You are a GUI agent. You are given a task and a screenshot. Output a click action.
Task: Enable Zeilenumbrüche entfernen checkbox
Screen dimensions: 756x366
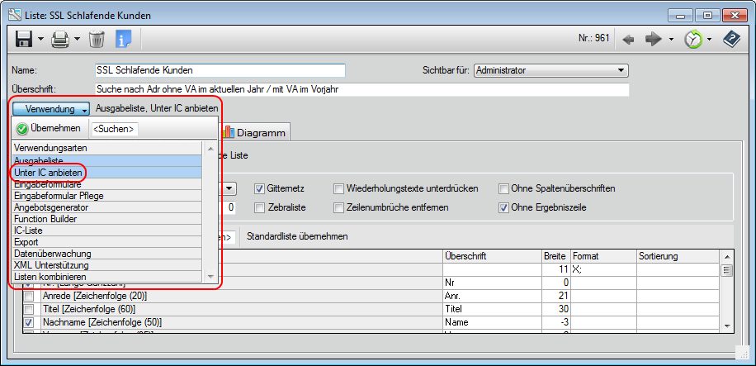[x=339, y=208]
